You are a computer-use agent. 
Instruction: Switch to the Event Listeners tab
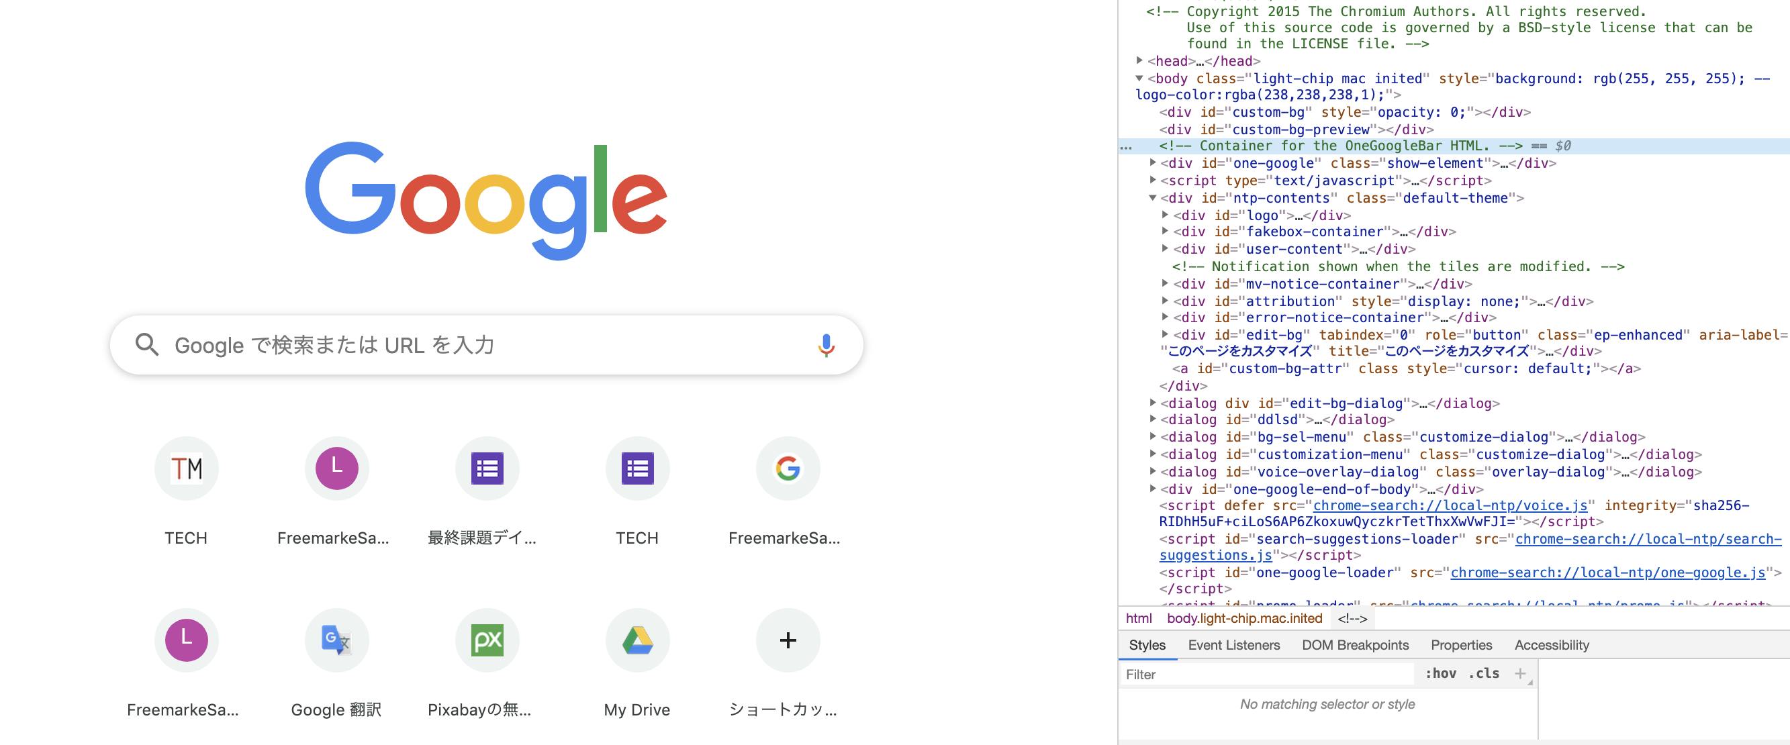point(1233,645)
